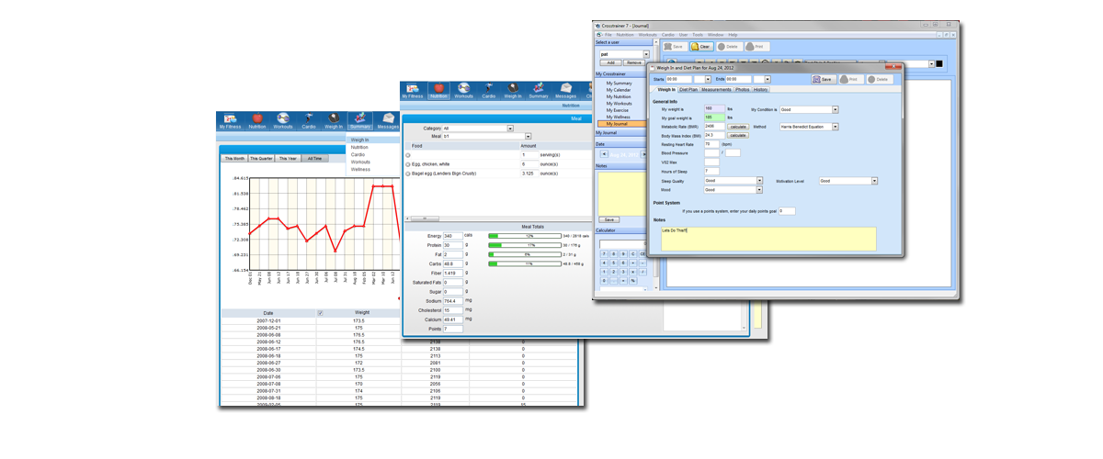Open the Motivation Level dropdown

(874, 181)
